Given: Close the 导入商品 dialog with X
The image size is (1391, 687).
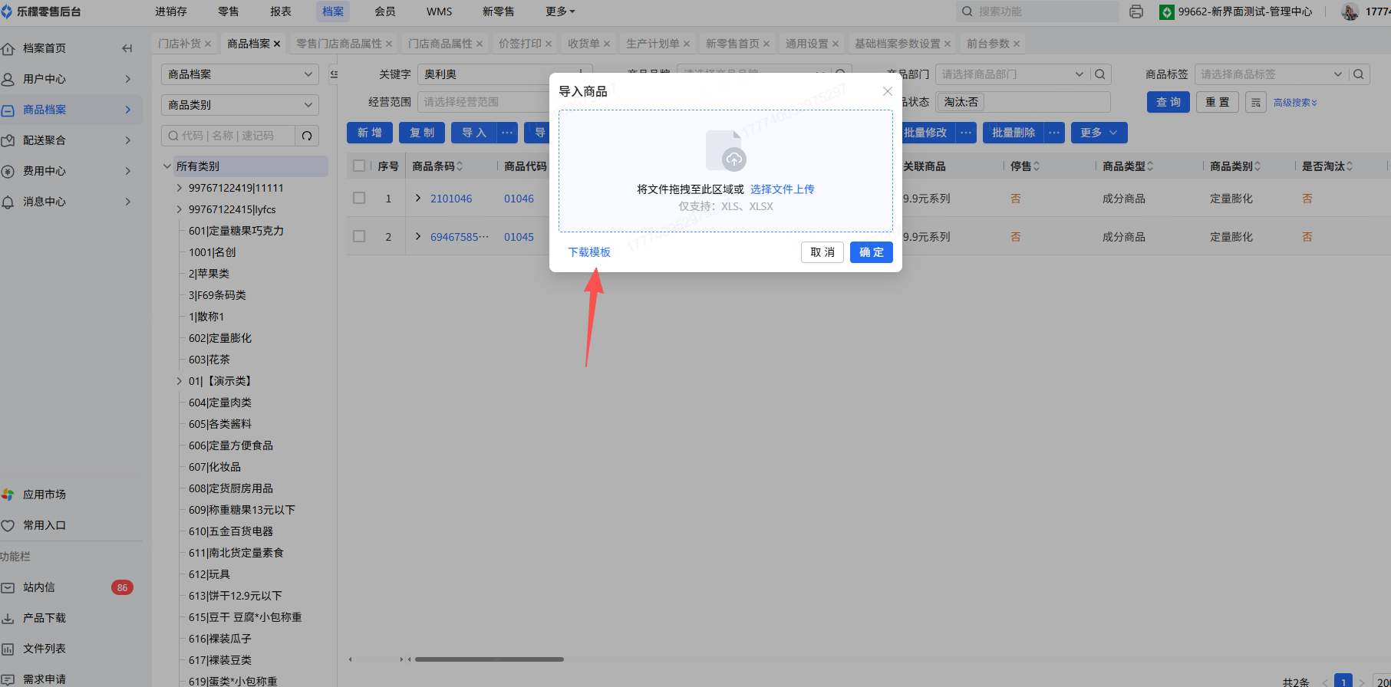Looking at the screenshot, I should (888, 91).
